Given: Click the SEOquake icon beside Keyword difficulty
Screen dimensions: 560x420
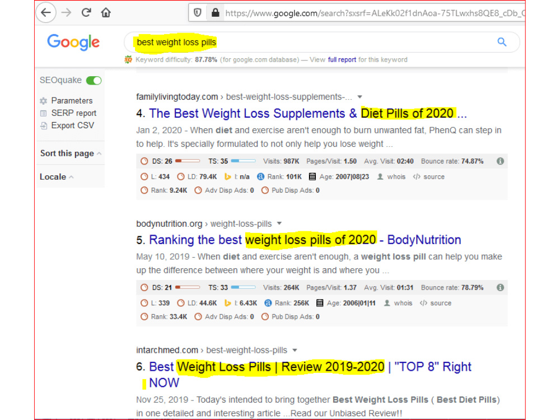Looking at the screenshot, I should [x=128, y=60].
